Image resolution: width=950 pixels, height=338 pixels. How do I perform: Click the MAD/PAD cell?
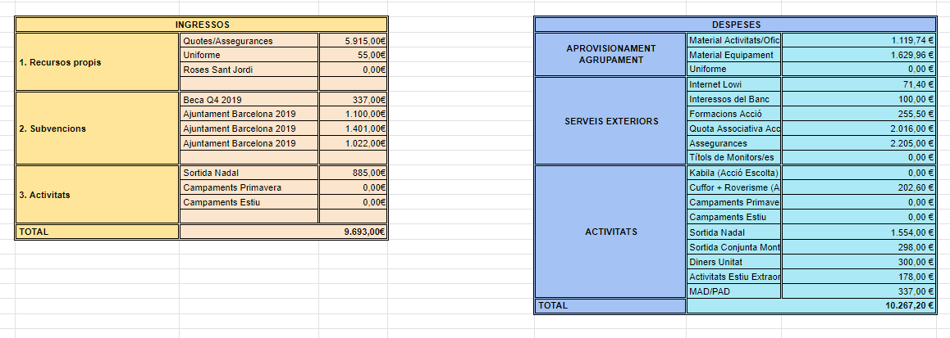(734, 291)
